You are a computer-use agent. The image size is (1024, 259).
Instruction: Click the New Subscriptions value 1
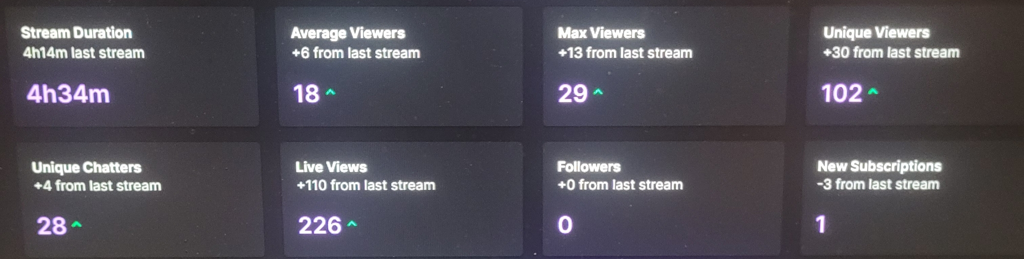(x=821, y=224)
